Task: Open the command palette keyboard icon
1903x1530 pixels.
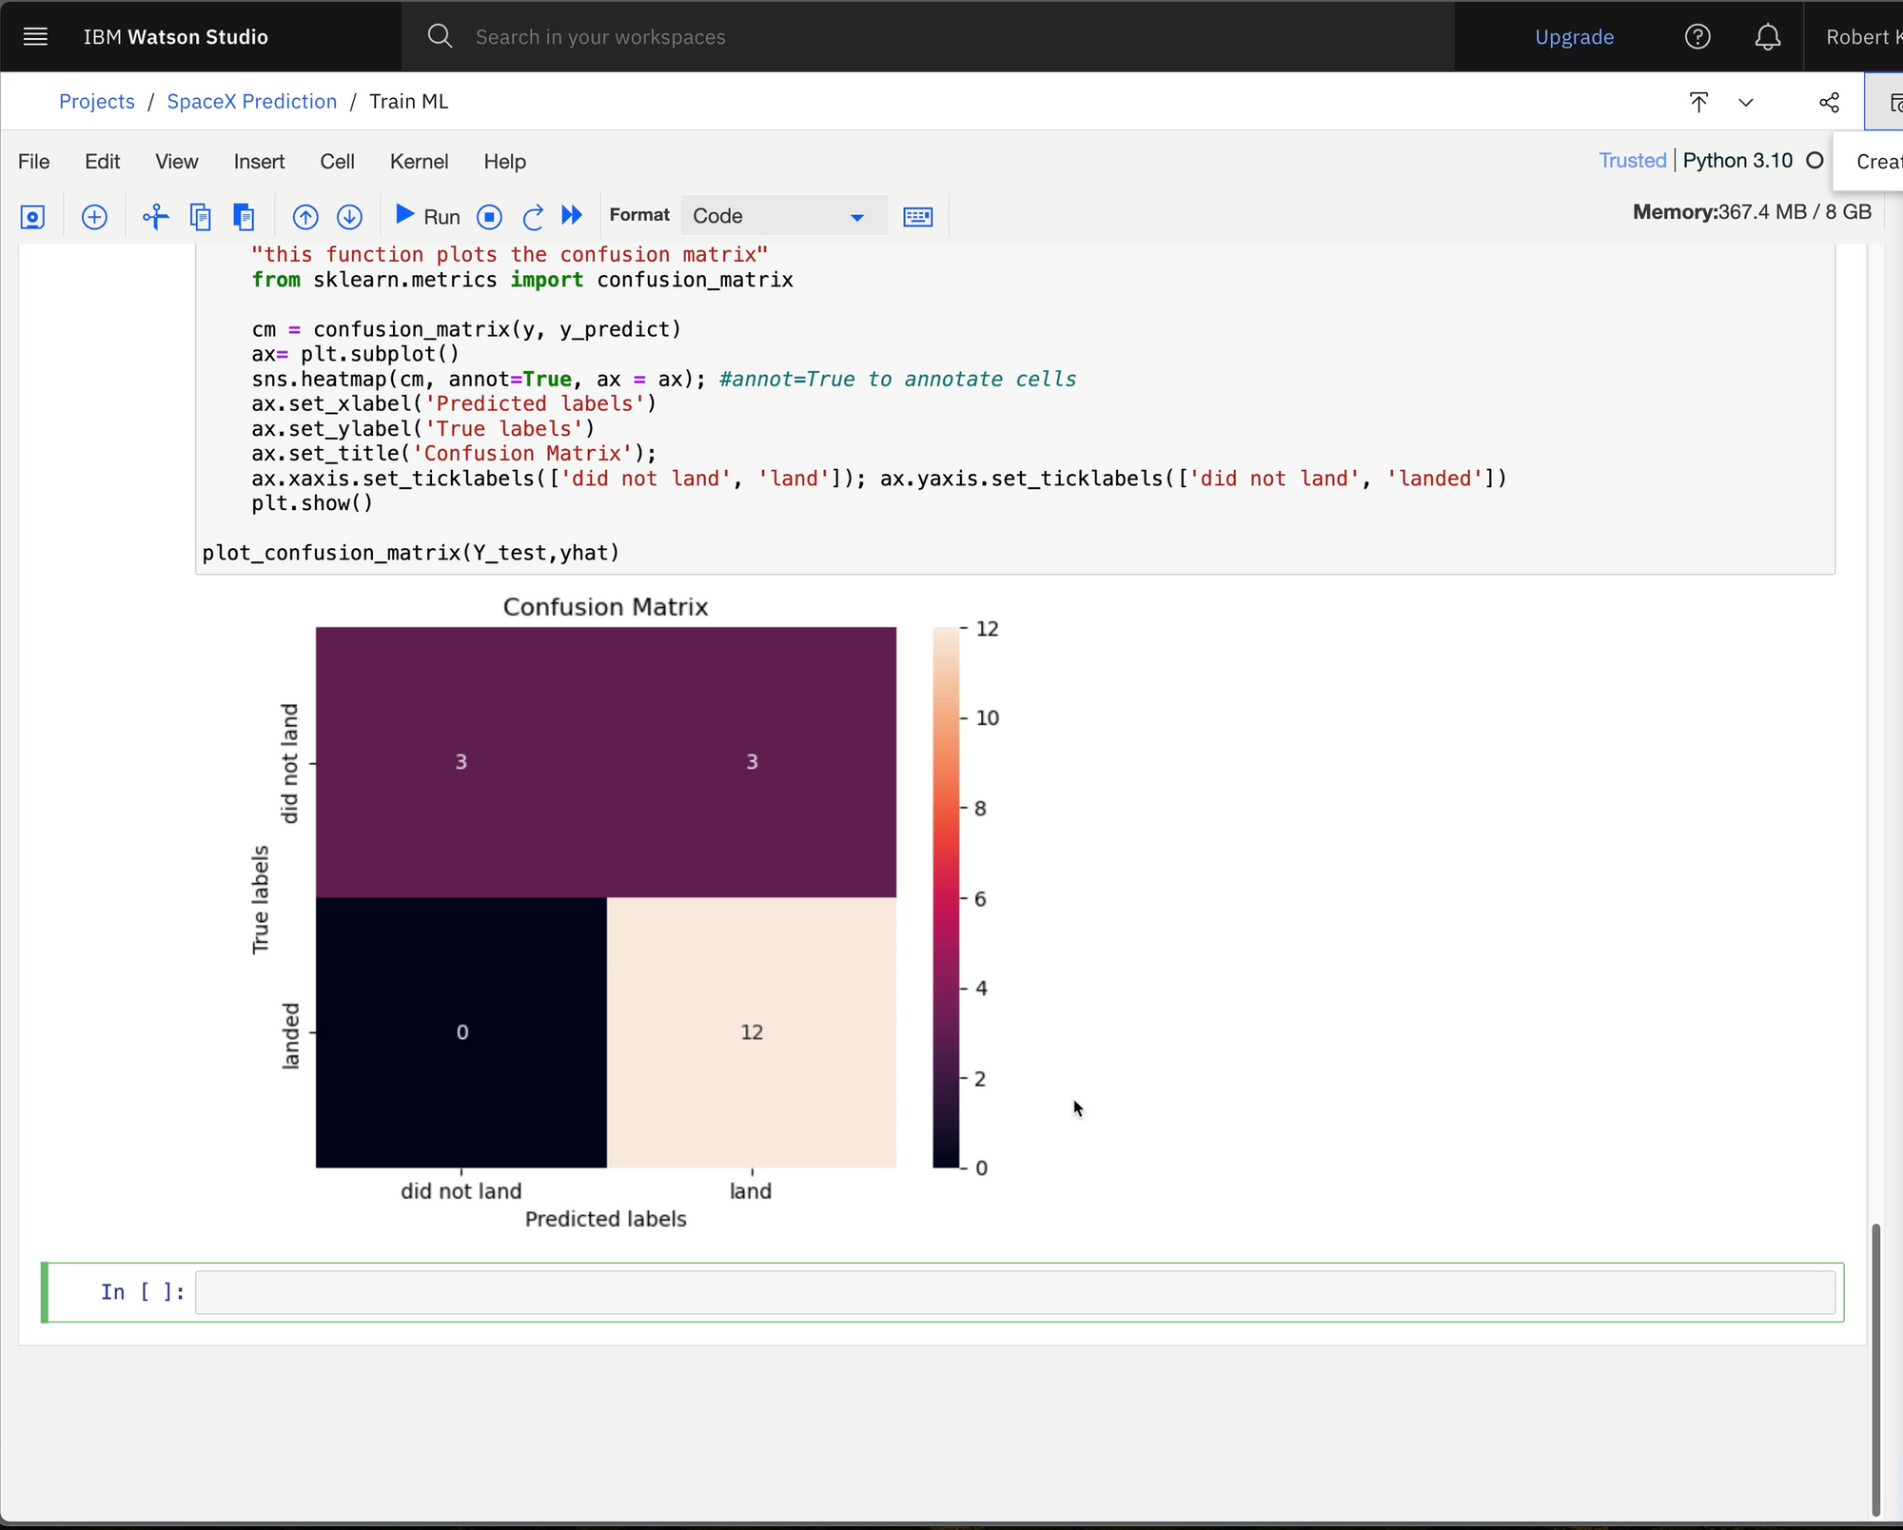Action: click(x=917, y=217)
